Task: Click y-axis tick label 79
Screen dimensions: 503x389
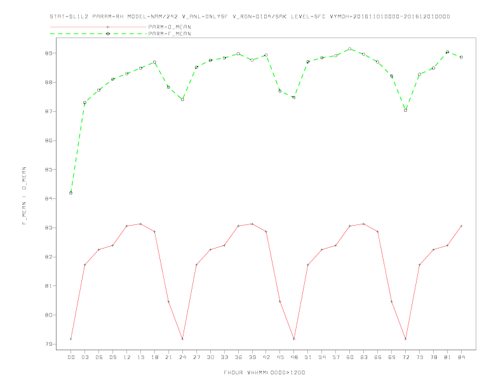Action: click(48, 344)
